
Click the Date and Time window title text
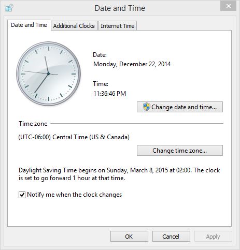[x=120, y=8]
